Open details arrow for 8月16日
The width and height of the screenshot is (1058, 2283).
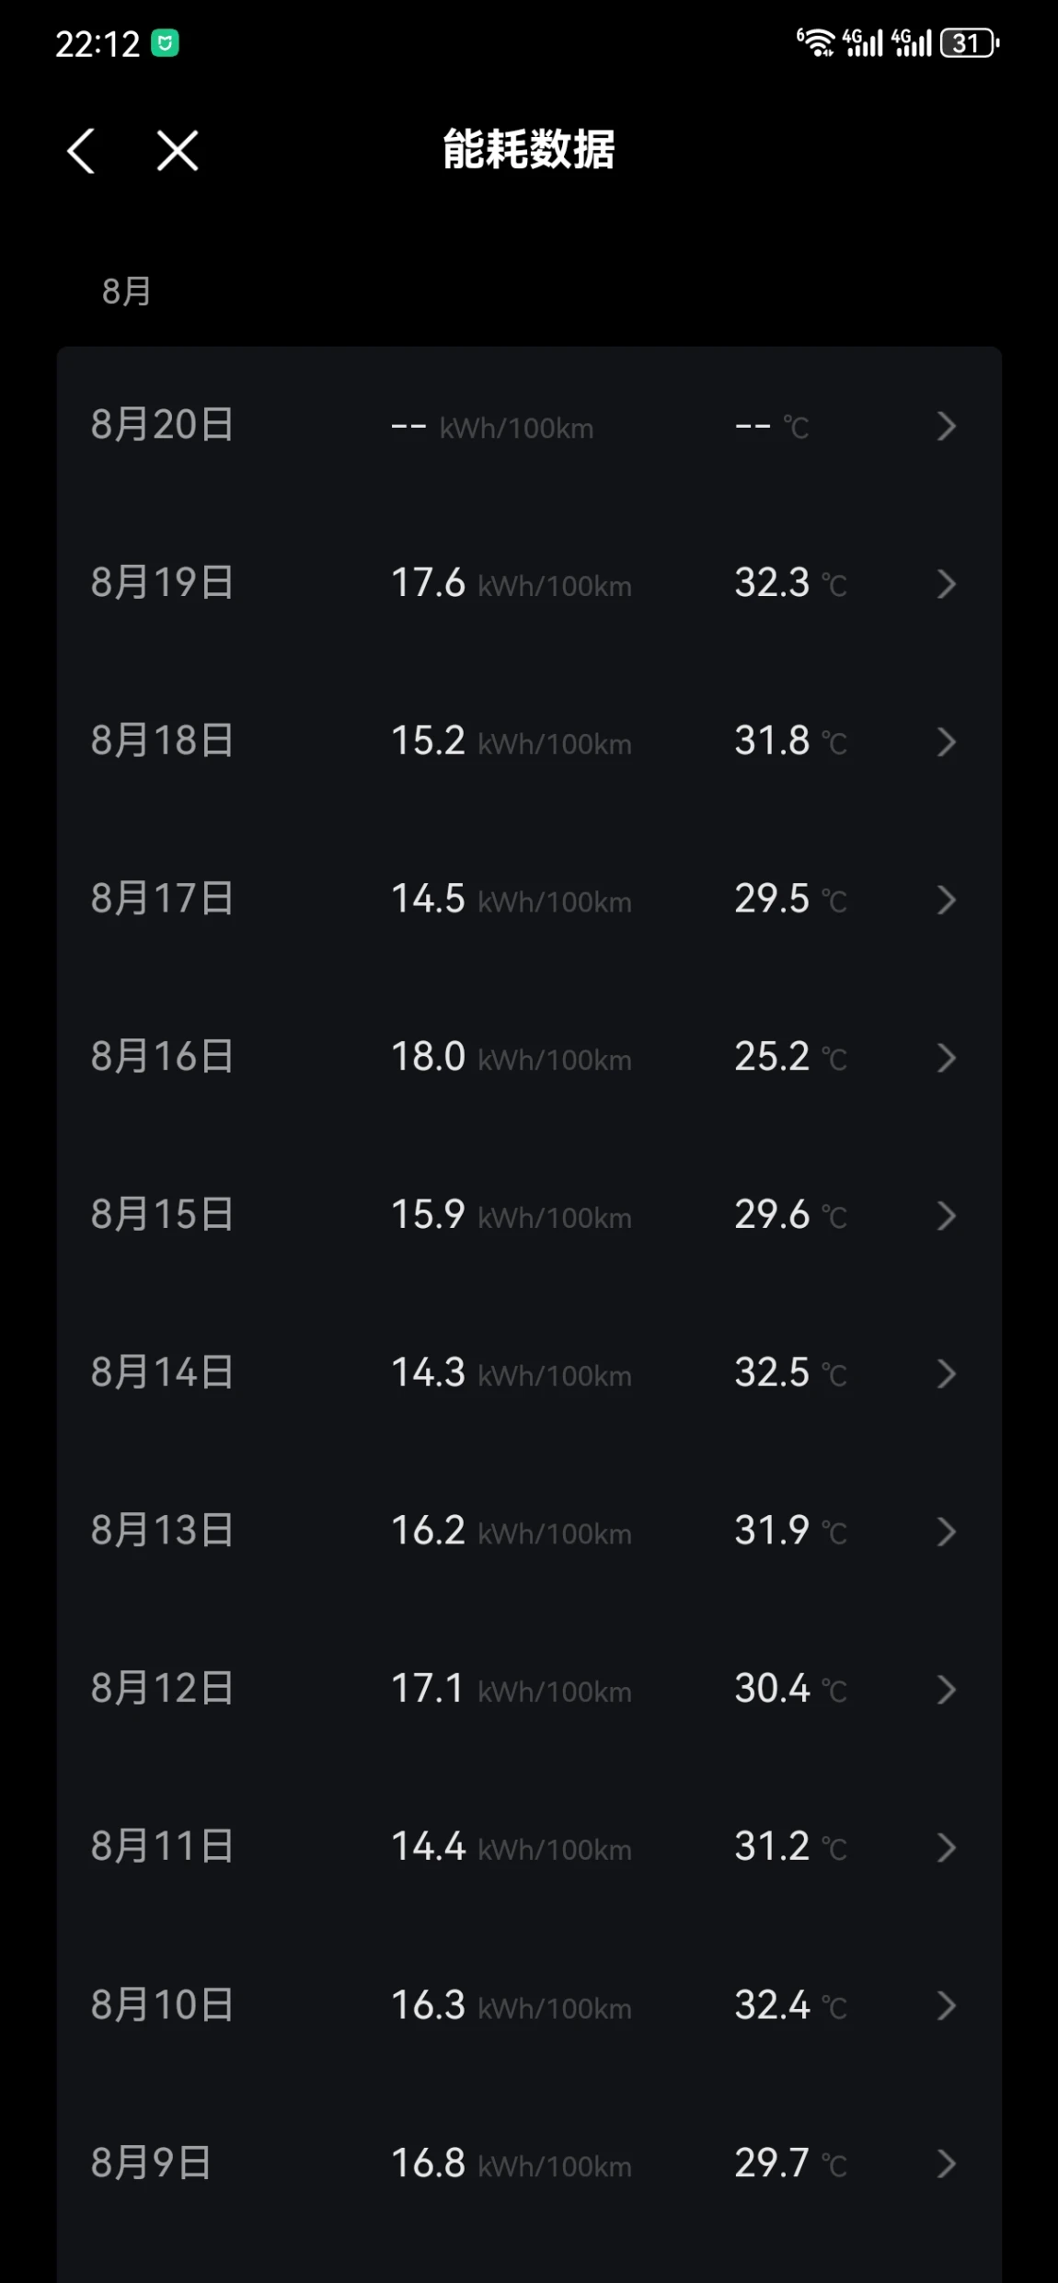946,1058
